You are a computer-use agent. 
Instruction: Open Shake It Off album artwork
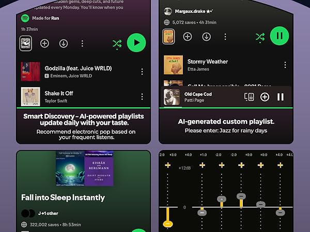30,97
